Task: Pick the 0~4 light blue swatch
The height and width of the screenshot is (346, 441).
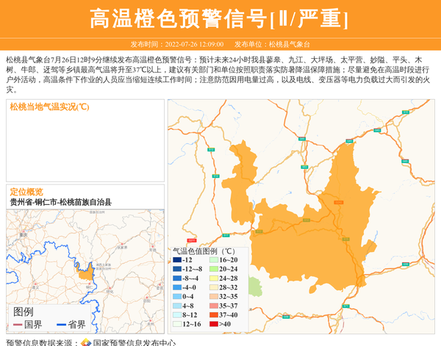Action: coord(177,297)
